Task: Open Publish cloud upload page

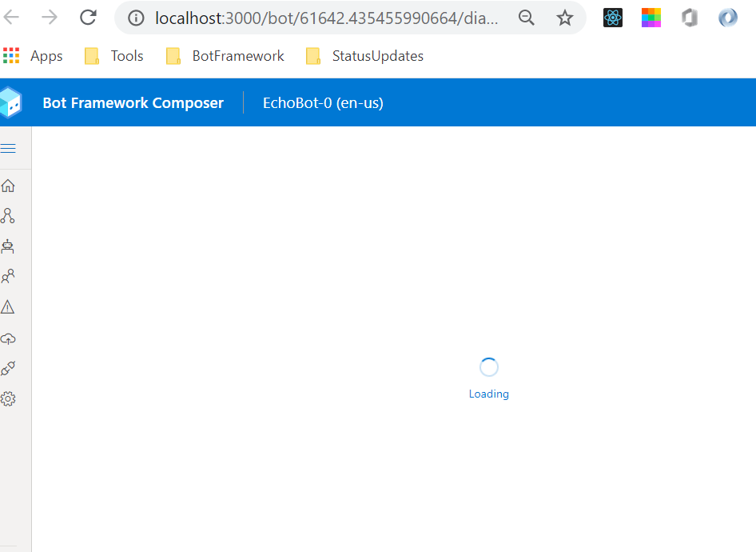Action: (8, 338)
